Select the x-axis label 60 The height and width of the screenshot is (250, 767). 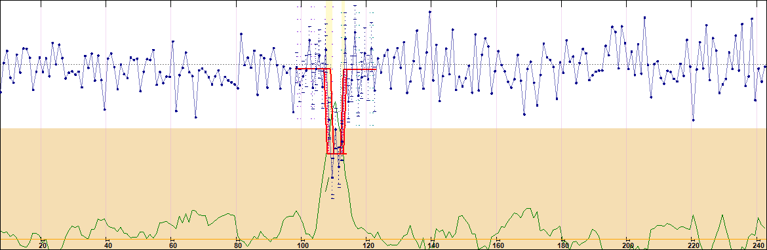point(172,245)
